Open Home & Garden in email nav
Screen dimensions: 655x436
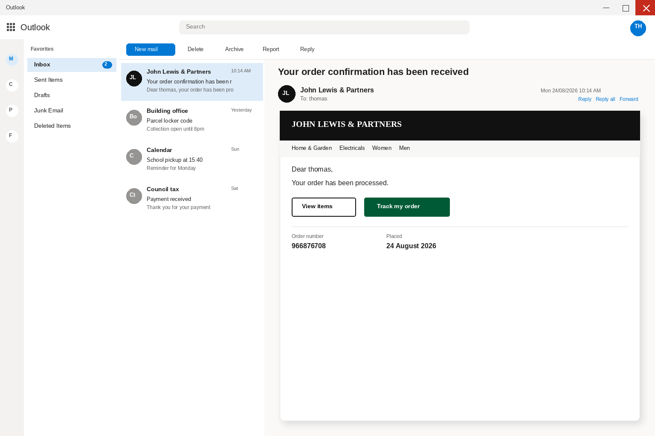click(x=312, y=148)
